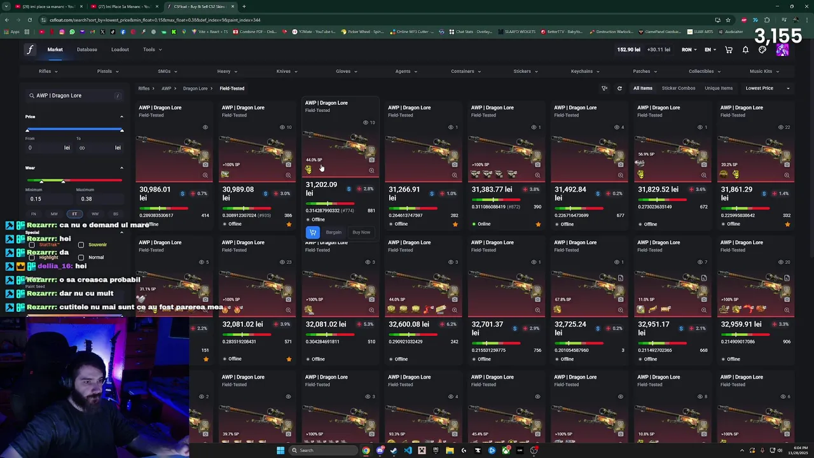
Task: Click the Wear slider's minimum handle
Action: [41, 181]
